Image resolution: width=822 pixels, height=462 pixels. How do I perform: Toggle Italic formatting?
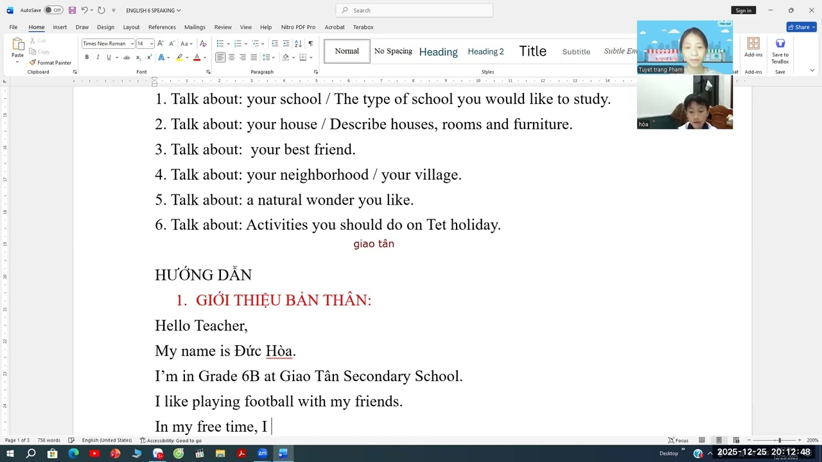tap(98, 58)
